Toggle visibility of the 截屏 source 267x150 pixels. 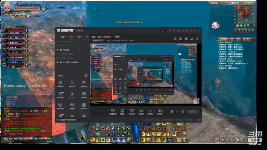point(57,62)
